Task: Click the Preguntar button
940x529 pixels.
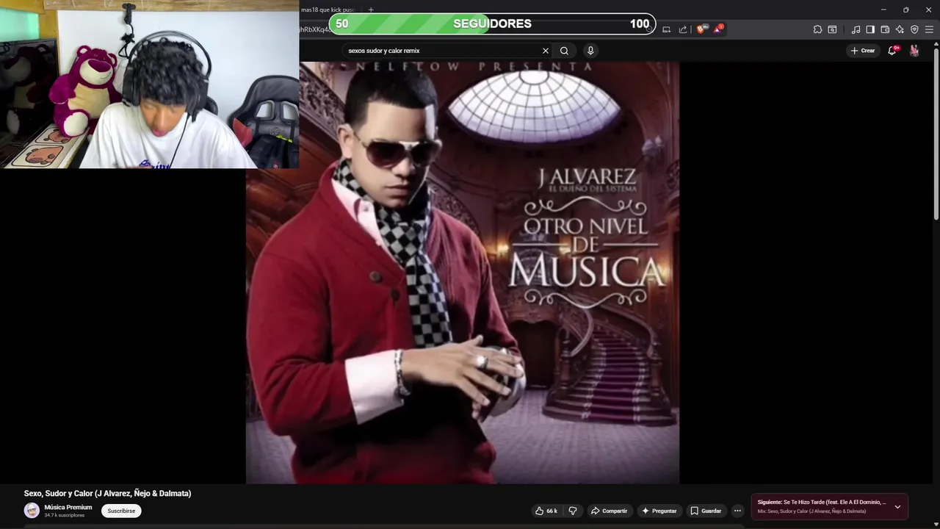Action: [659, 511]
